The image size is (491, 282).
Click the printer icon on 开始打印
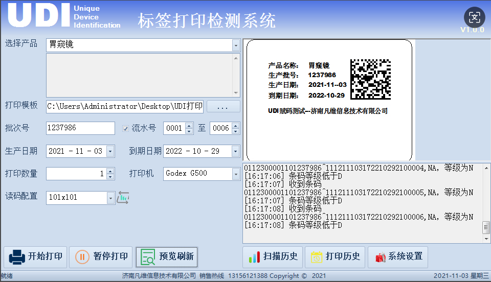[17, 256]
